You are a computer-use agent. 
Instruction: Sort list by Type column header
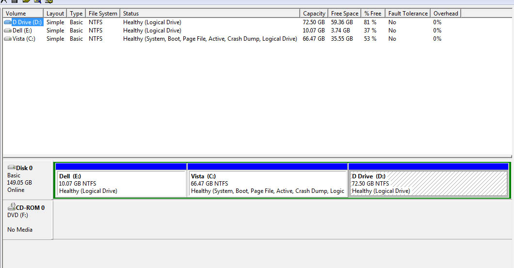[76, 14]
